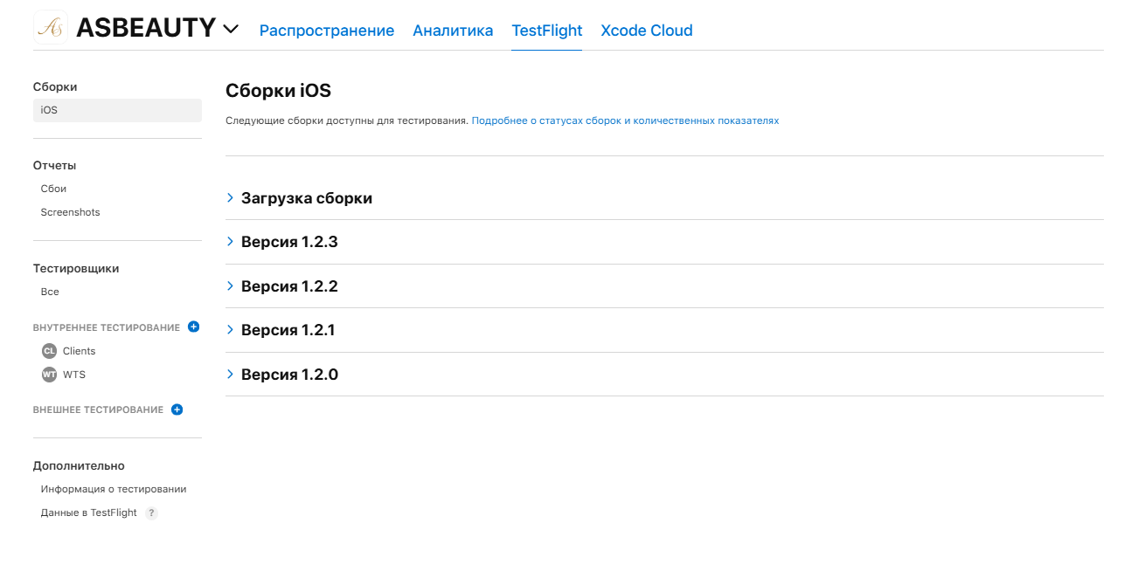Viewport: 1145px width, 585px height.
Task: Click the Загрузка сборки heading text
Action: coord(307,198)
